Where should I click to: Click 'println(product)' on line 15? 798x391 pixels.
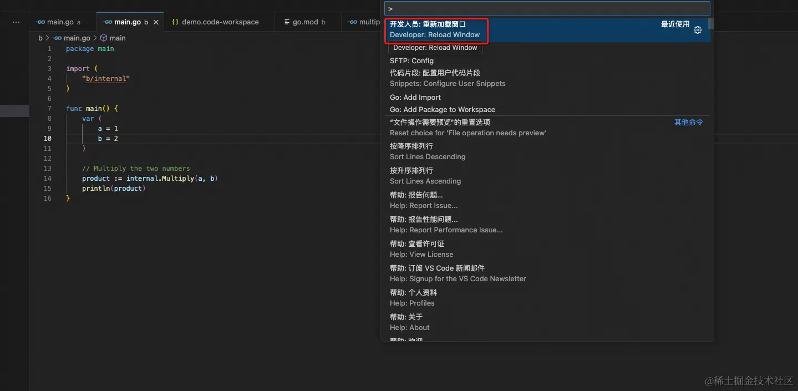[114, 189]
